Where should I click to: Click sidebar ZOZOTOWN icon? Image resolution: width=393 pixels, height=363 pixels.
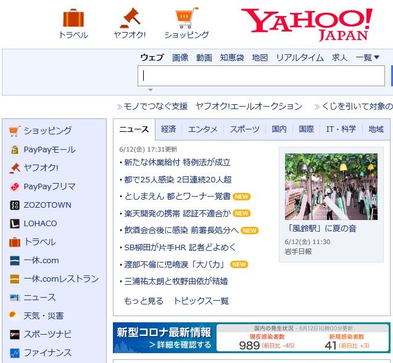tap(15, 205)
